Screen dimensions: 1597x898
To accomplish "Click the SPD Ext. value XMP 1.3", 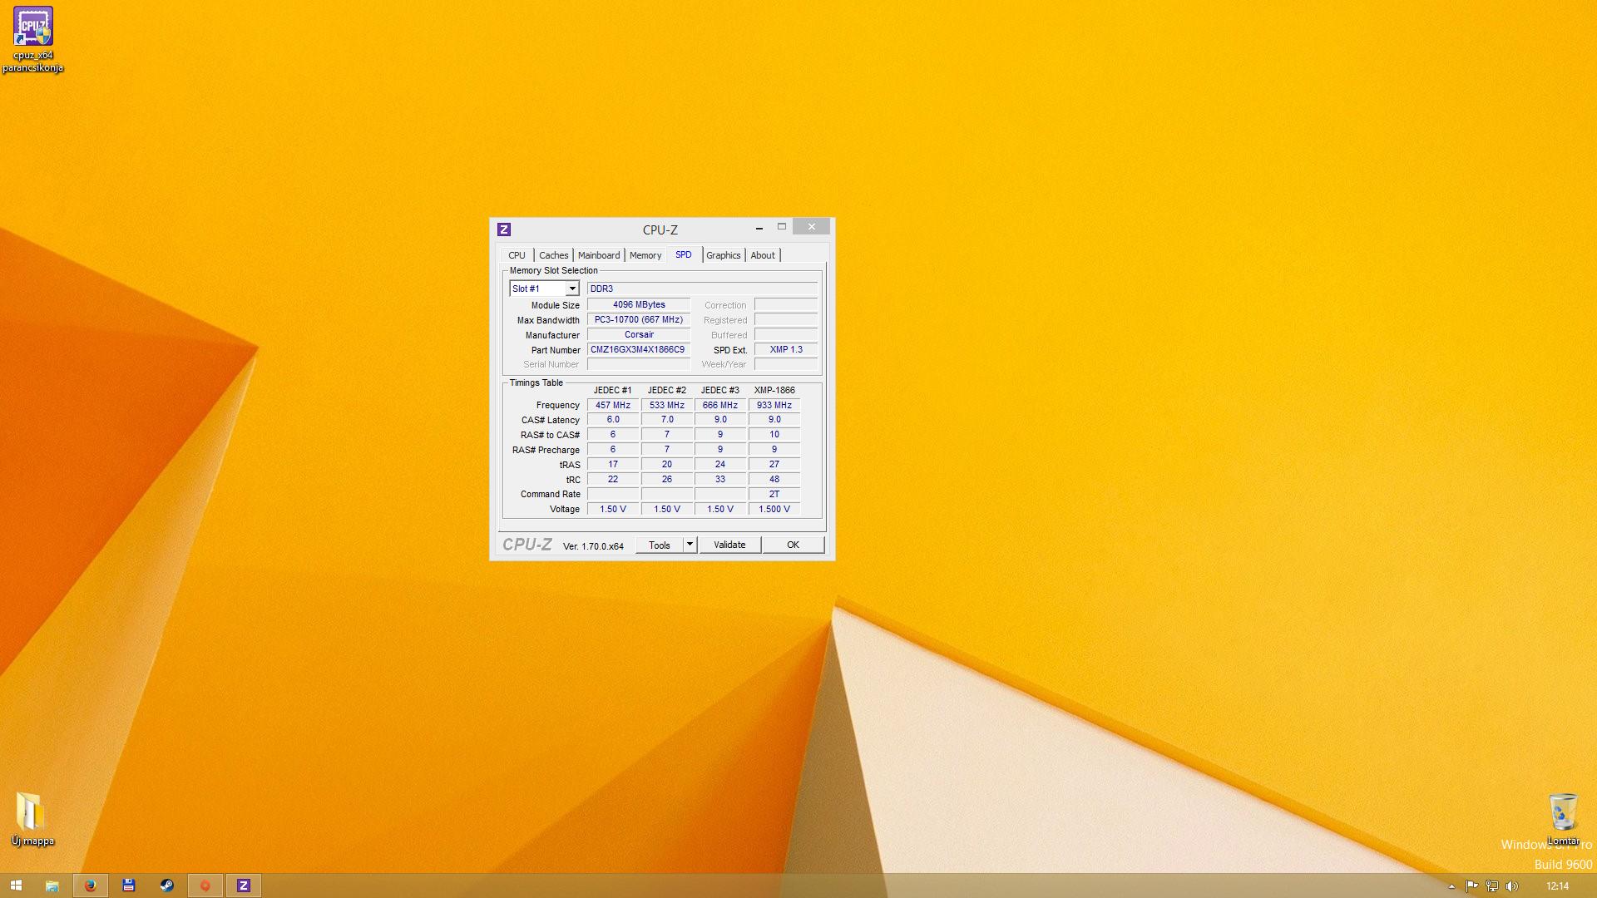I will pos(786,350).
